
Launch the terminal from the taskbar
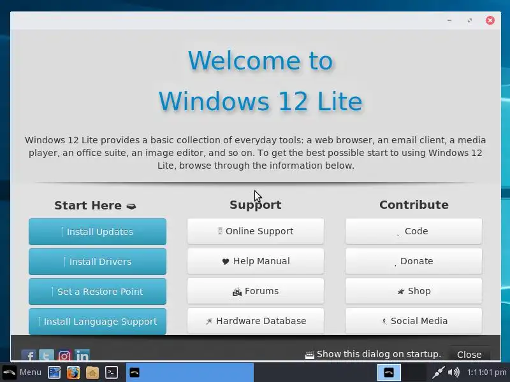[x=111, y=372]
